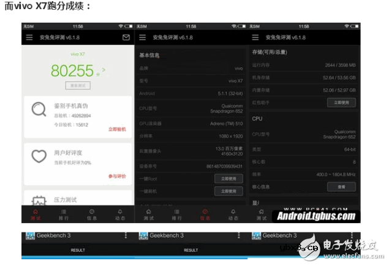The height and width of the screenshot is (266, 389).
Task: Click the retest button under the 80255 score
Action: click(78, 86)
